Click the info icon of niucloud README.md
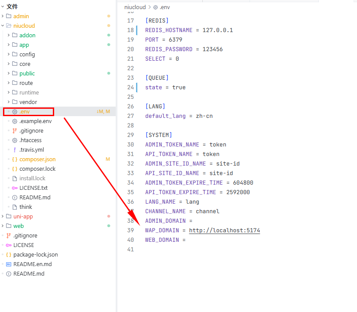Screen dimensions: 357x312 15,198
